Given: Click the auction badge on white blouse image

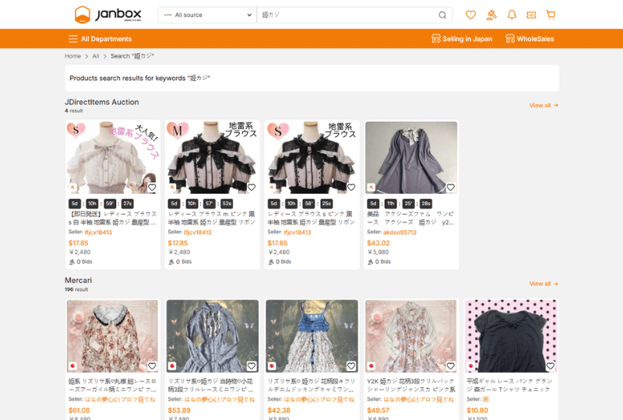Looking at the screenshot, I should (x=72, y=187).
